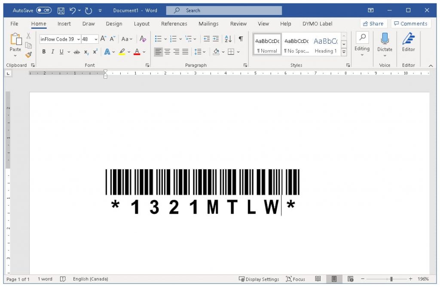Expand the Styles gallery
This screenshot has height=287, width=440.
click(344, 52)
